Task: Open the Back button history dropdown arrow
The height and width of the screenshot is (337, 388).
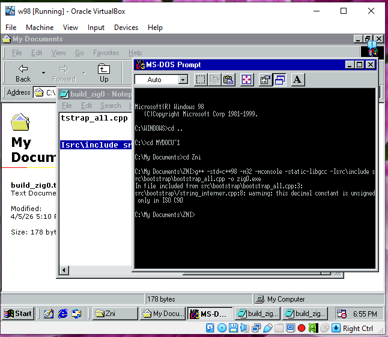Action: 43,73
